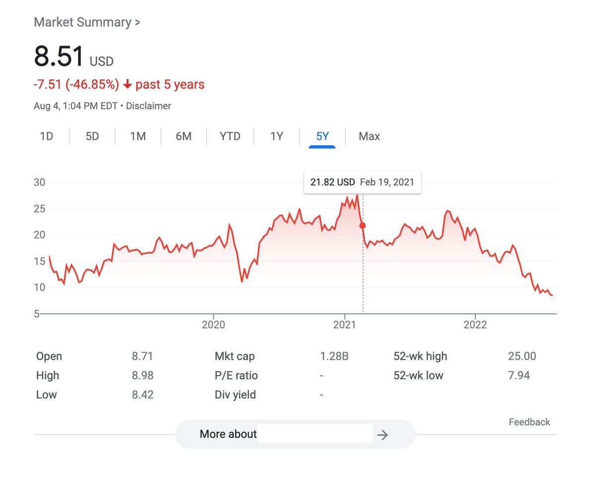Click the 2022 axis label
This screenshot has width=596, height=480.
point(475,325)
